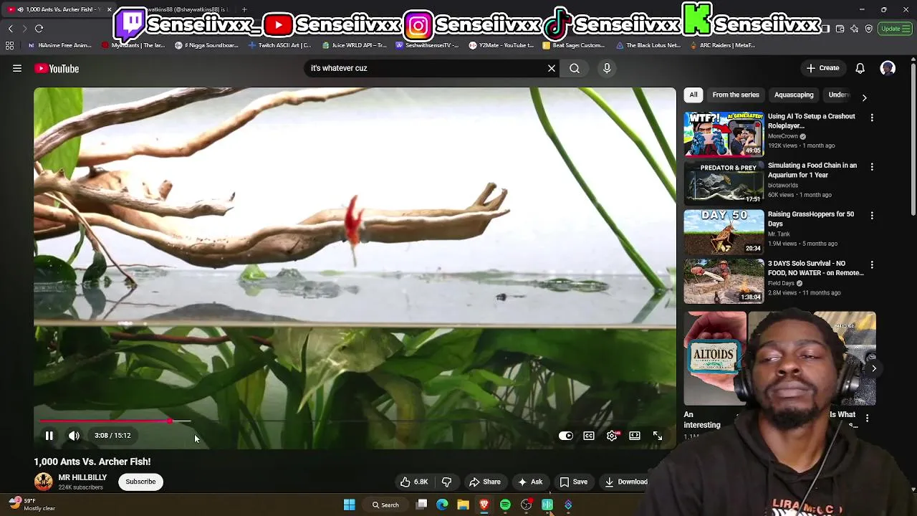
Task: Switch to theater mode
Action: 635,435
